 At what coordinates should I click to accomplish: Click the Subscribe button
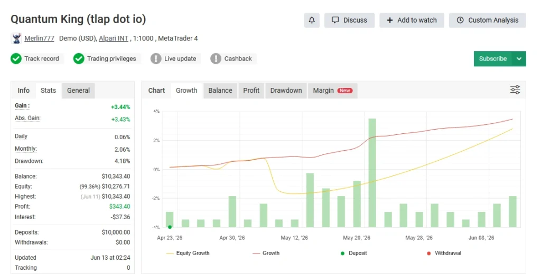[493, 59]
